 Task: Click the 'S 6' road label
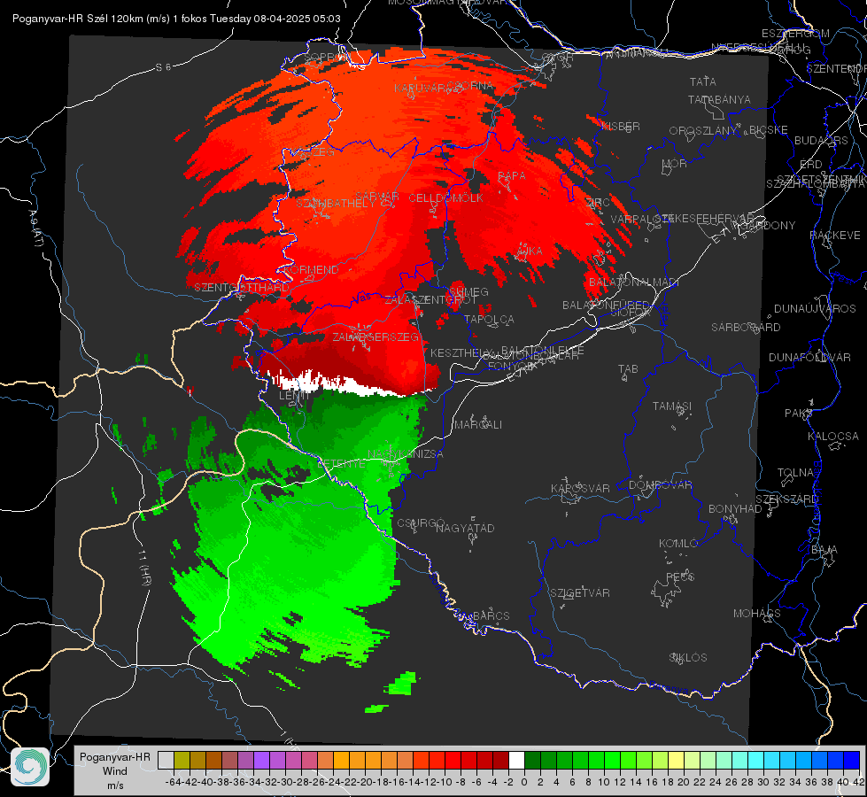click(163, 67)
